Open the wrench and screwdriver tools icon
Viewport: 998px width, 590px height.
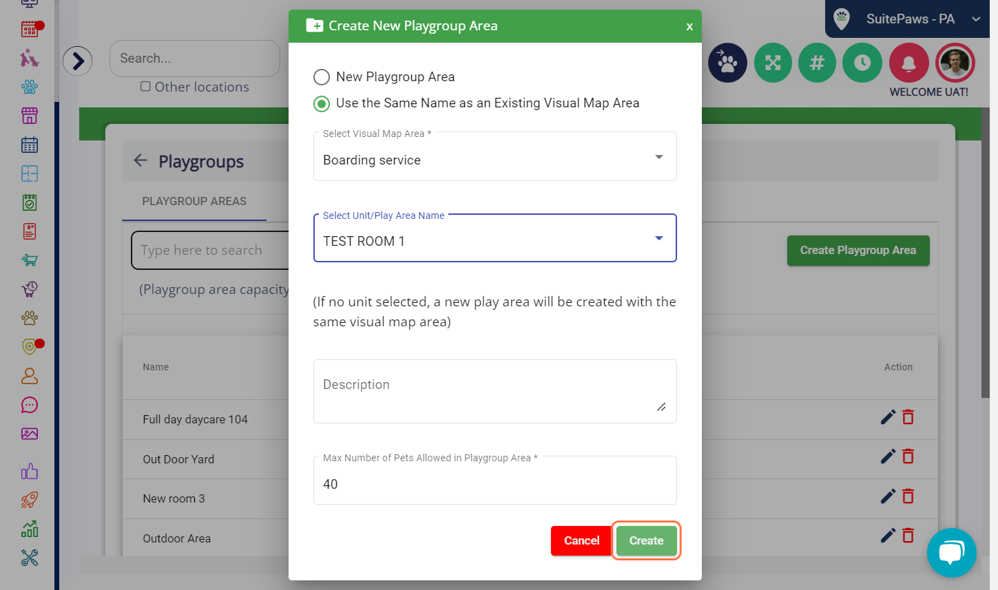pos(30,558)
